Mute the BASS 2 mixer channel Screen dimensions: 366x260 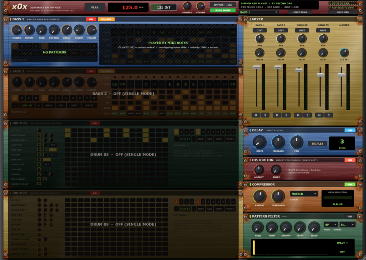277,115
